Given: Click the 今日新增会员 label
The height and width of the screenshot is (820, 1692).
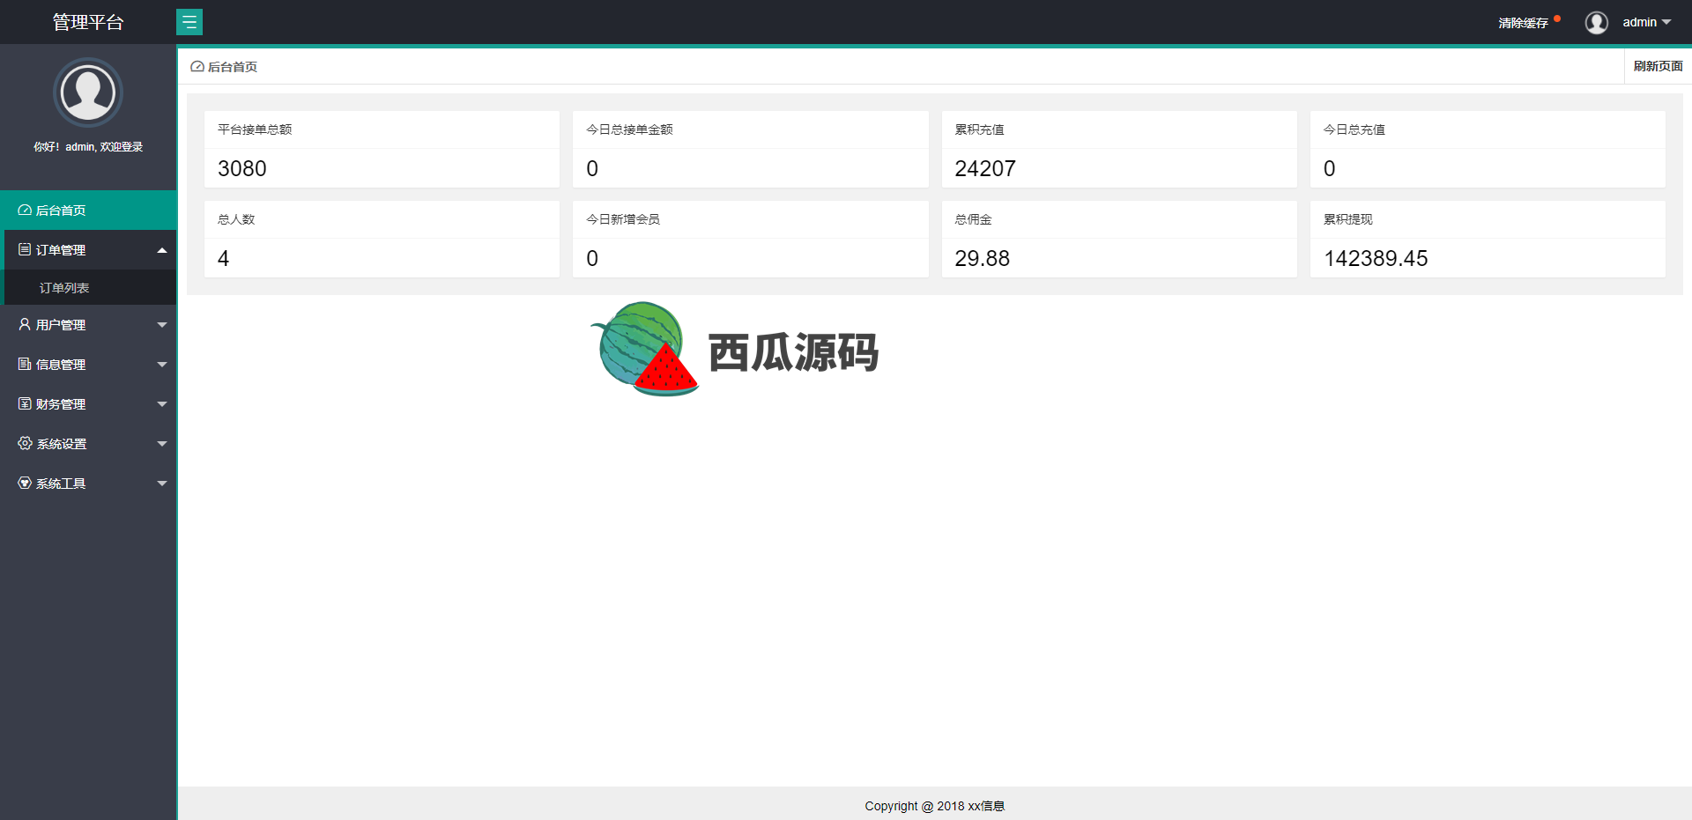Looking at the screenshot, I should (623, 219).
